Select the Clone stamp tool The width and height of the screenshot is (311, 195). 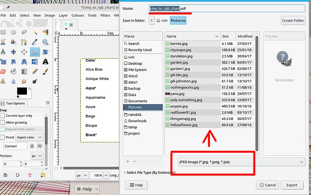tap(3, 81)
